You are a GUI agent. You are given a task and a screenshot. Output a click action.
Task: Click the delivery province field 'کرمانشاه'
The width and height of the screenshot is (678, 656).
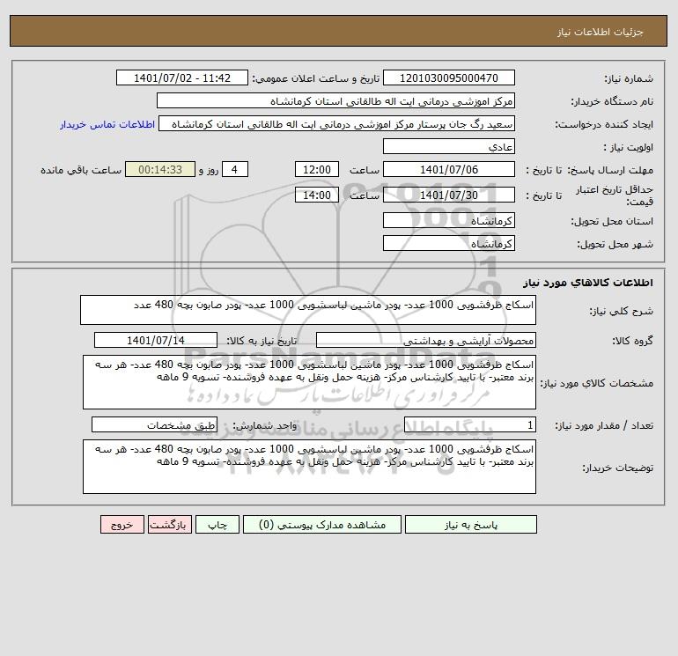[449, 220]
